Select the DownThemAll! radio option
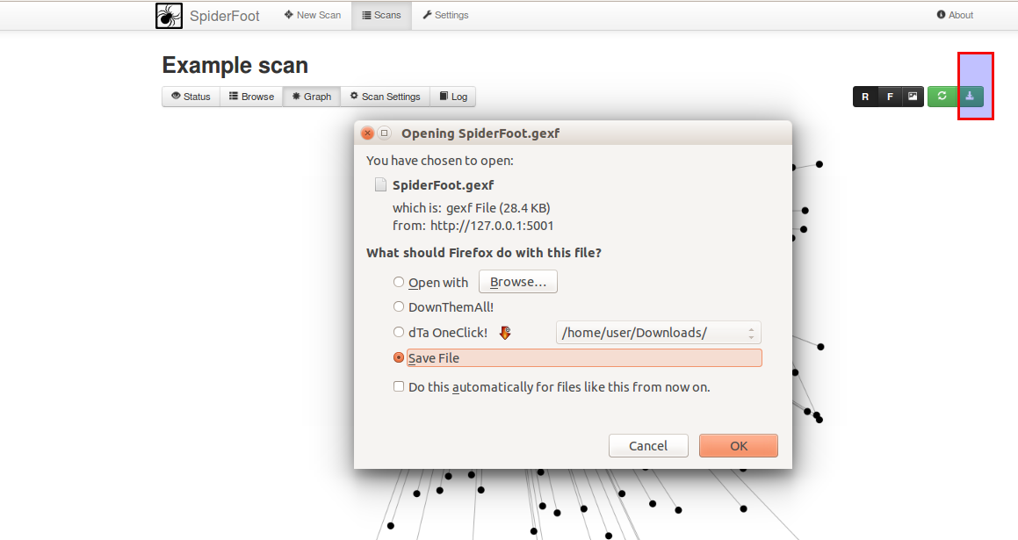 click(399, 306)
